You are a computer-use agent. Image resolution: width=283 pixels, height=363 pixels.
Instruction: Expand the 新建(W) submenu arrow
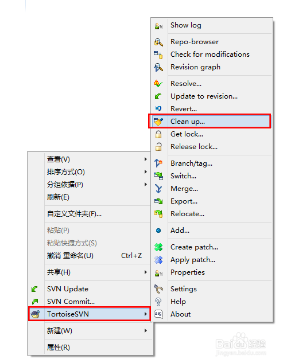tap(146, 331)
